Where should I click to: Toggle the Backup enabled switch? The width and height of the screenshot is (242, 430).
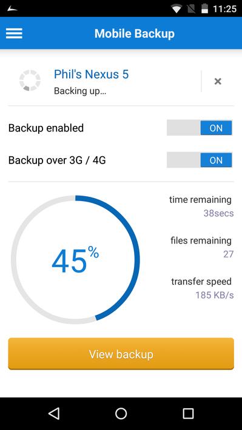[200, 128]
